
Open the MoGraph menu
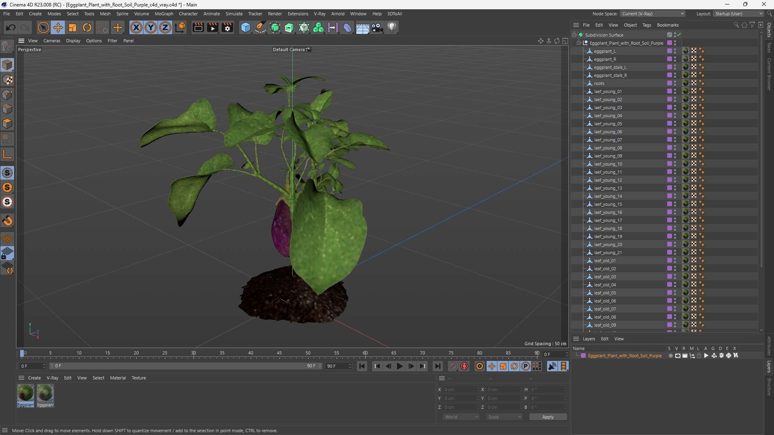[x=164, y=14]
